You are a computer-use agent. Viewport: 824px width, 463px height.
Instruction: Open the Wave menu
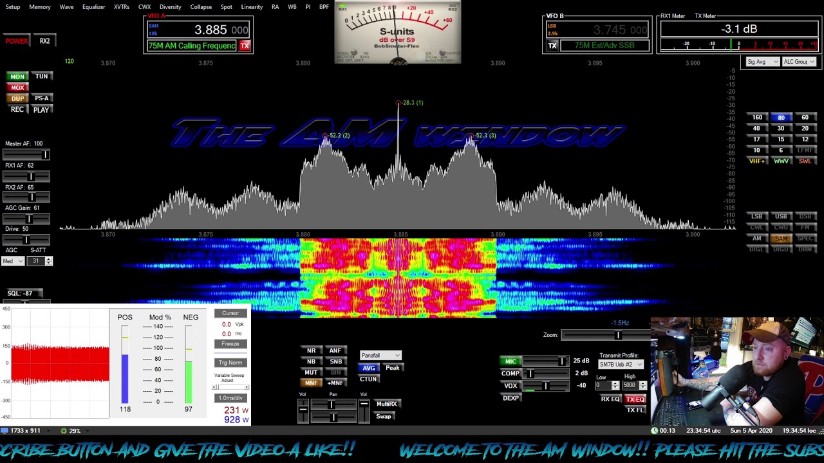tap(66, 7)
